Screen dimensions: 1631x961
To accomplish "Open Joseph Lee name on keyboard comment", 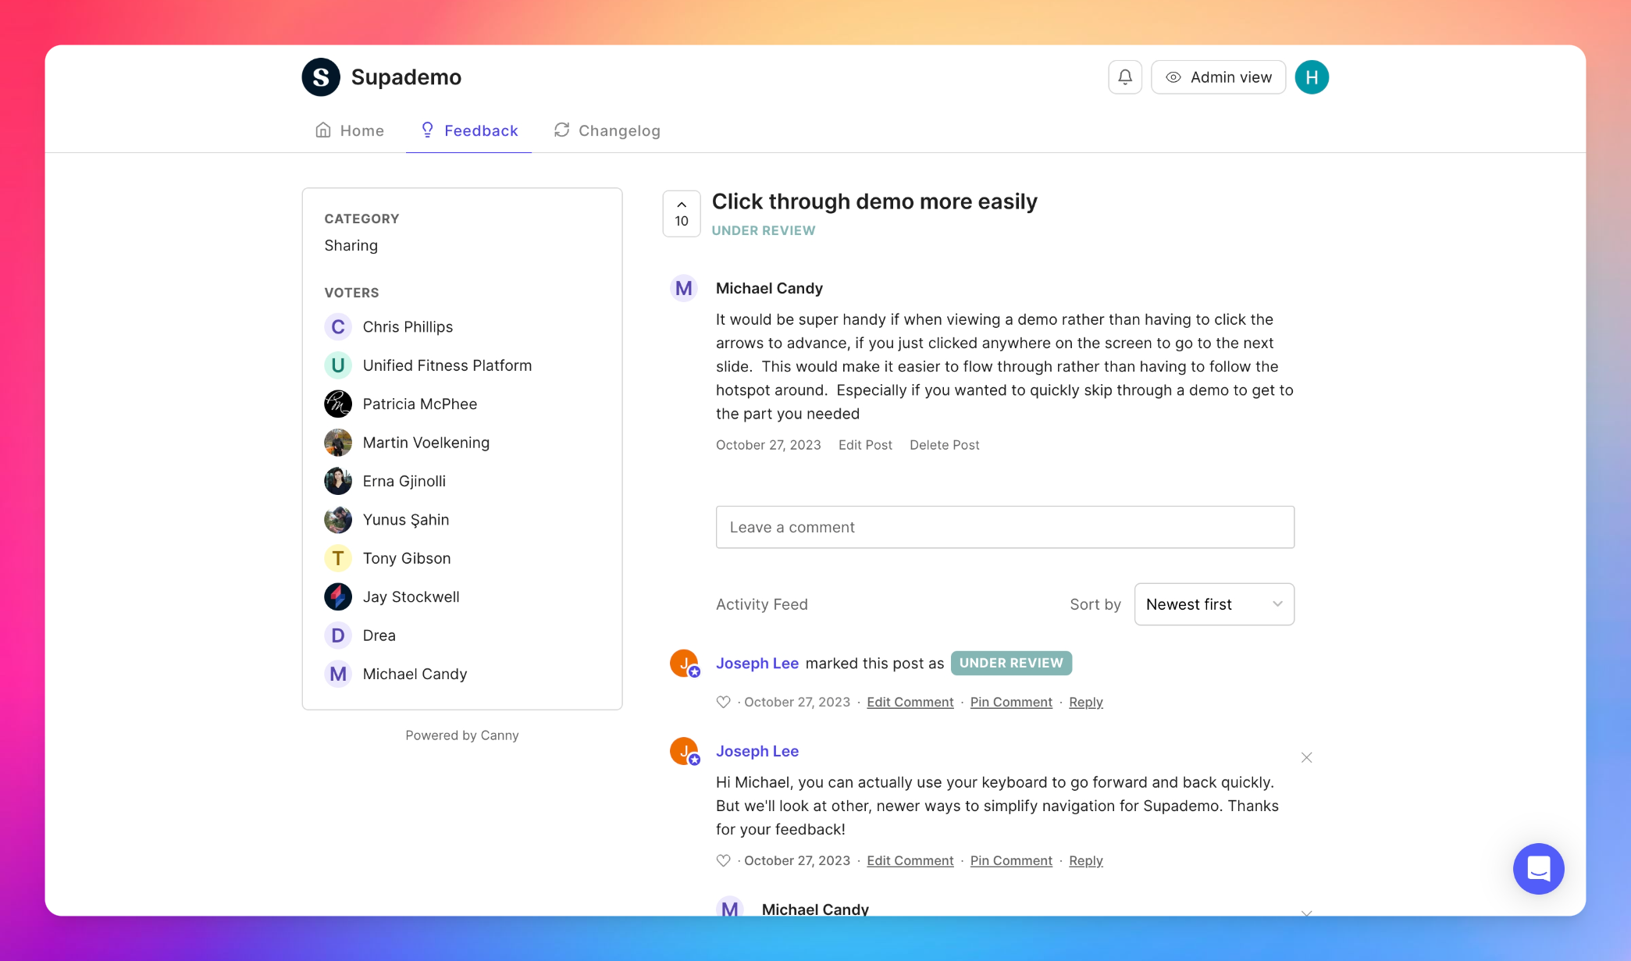I will pos(757,751).
